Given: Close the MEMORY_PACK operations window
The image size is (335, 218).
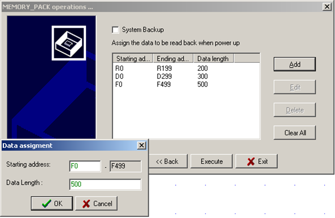Looking at the screenshot, I should click(x=327, y=7).
